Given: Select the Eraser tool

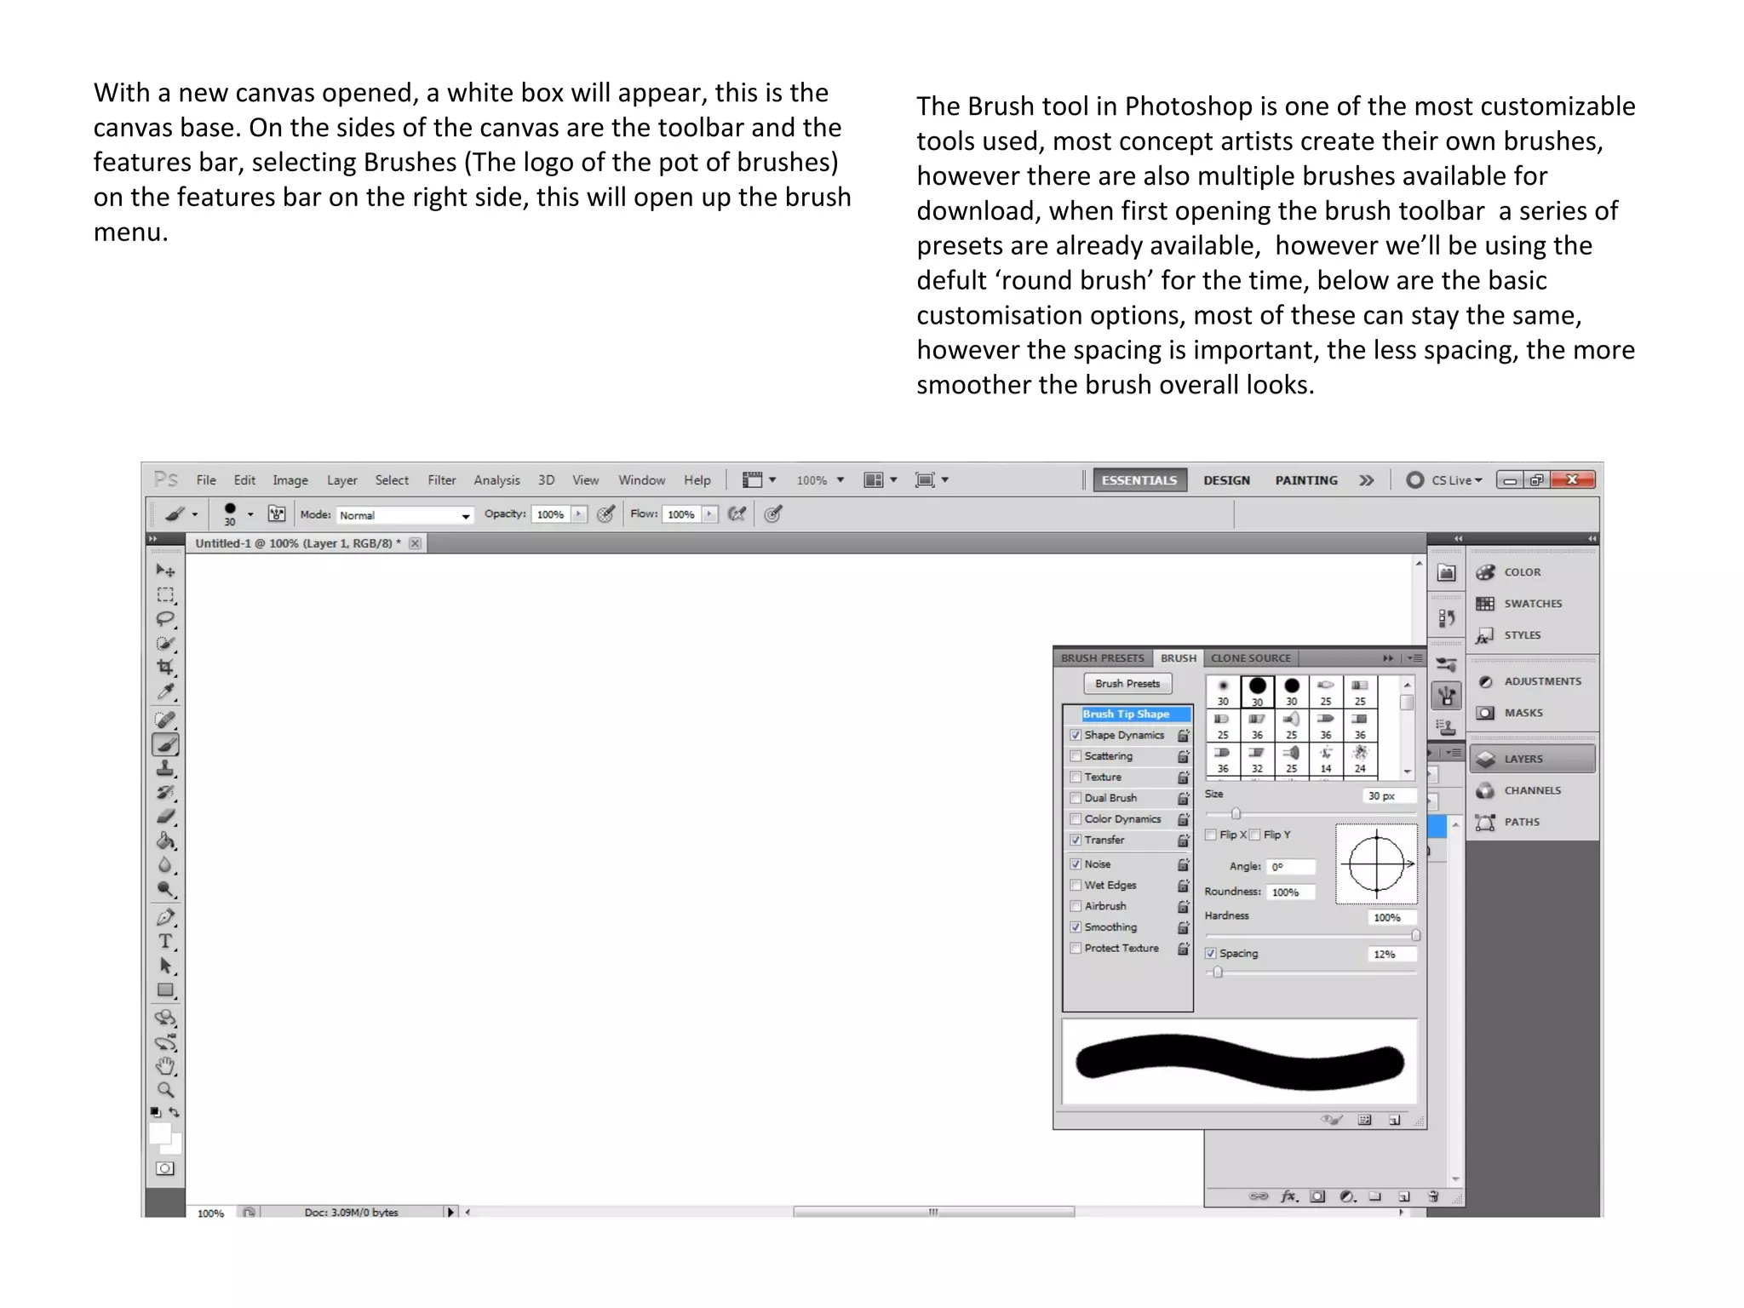Looking at the screenshot, I should pos(165,817).
